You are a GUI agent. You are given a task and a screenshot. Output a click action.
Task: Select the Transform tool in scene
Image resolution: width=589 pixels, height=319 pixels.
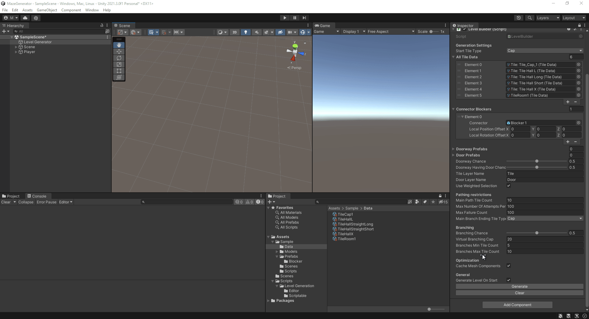point(119,77)
